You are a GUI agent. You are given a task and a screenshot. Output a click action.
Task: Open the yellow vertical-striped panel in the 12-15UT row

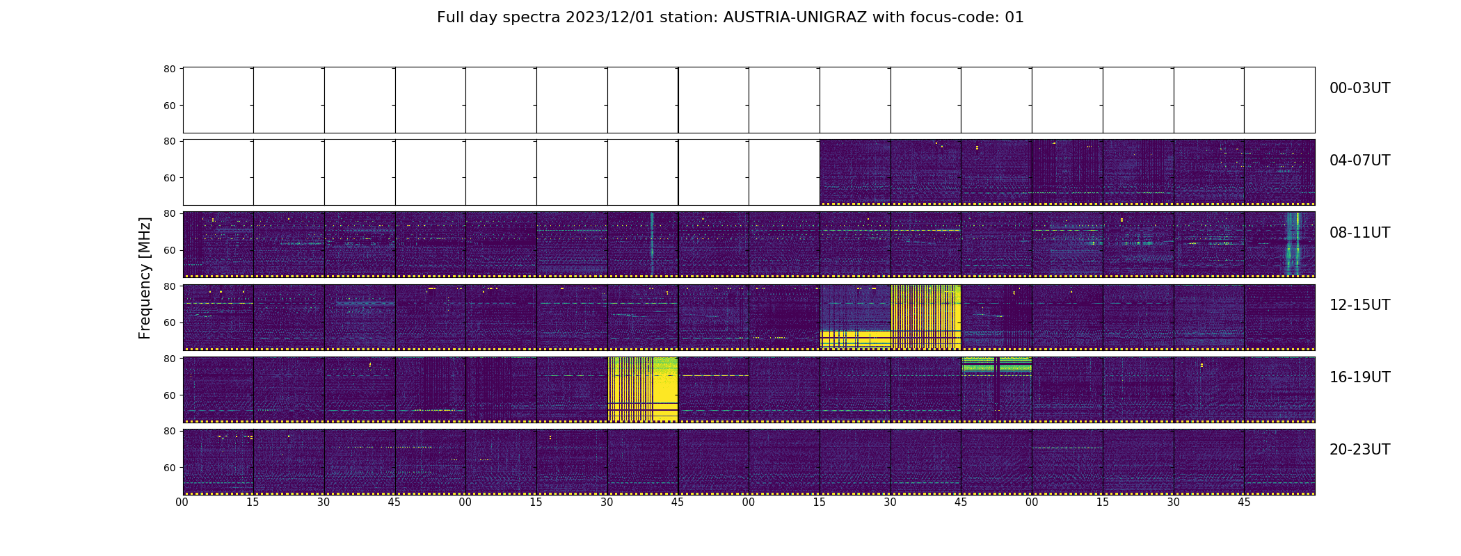(x=926, y=317)
